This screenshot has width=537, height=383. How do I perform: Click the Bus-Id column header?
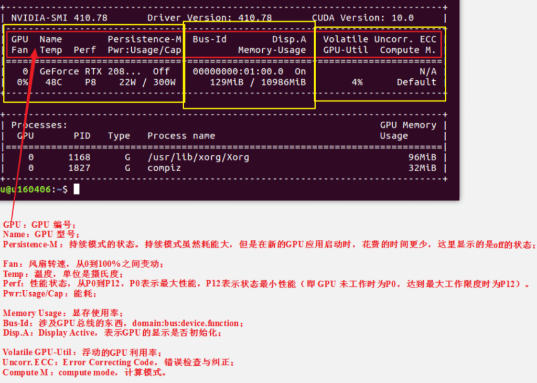pyautogui.click(x=209, y=39)
